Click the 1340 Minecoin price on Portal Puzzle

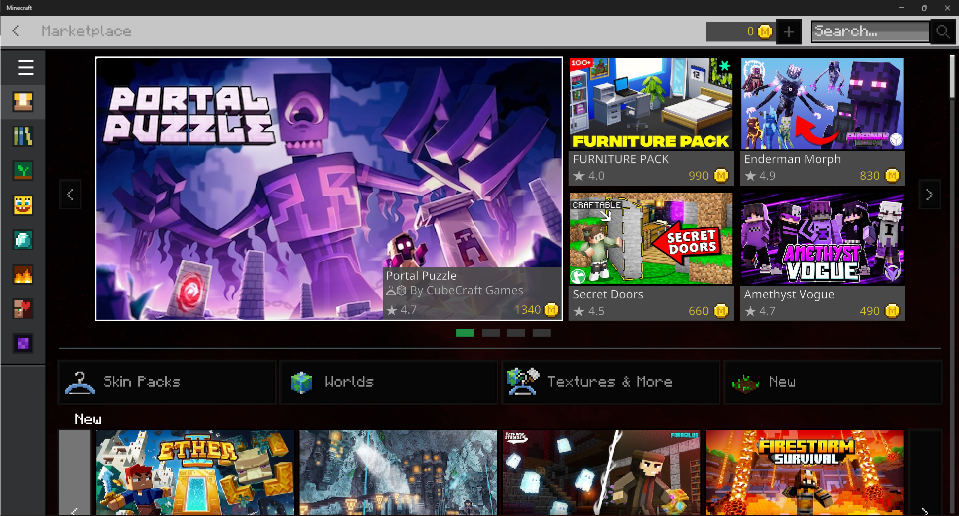coord(536,310)
